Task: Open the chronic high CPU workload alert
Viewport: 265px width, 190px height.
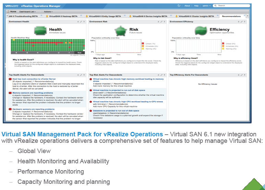Action: pos(128,102)
